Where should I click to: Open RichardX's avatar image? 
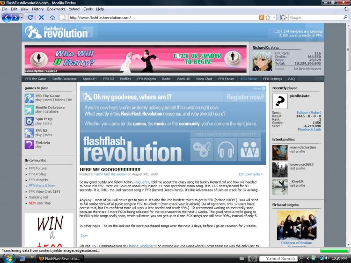coord(262,61)
